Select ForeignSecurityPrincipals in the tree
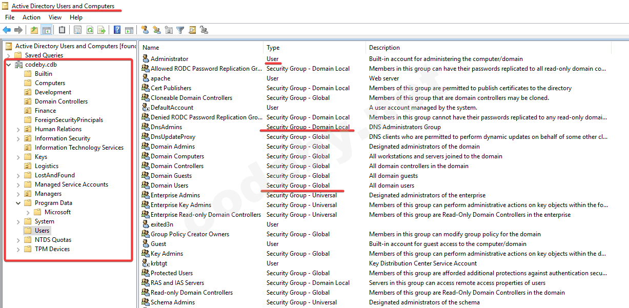 [x=69, y=120]
